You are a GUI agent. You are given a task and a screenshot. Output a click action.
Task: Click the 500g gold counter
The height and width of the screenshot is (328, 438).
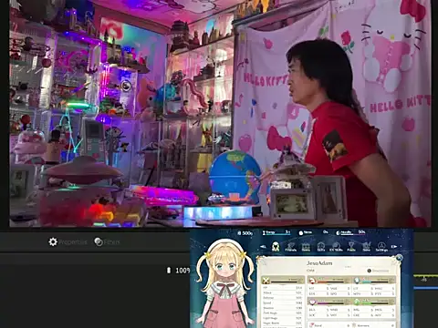click(245, 233)
